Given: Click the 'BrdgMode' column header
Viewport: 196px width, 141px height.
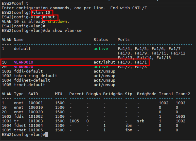Looking at the screenshot, I should point(147,94).
